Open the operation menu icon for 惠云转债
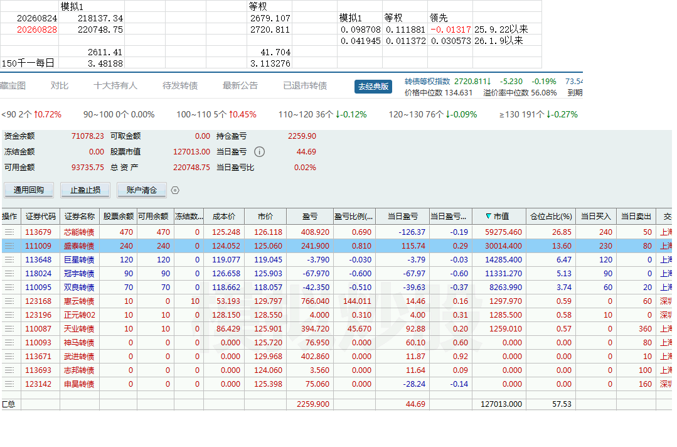The width and height of the screenshot is (677, 447). [9, 301]
